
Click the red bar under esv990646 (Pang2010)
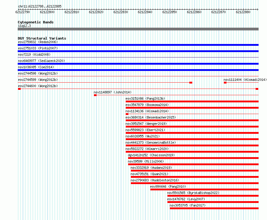(204, 189)
